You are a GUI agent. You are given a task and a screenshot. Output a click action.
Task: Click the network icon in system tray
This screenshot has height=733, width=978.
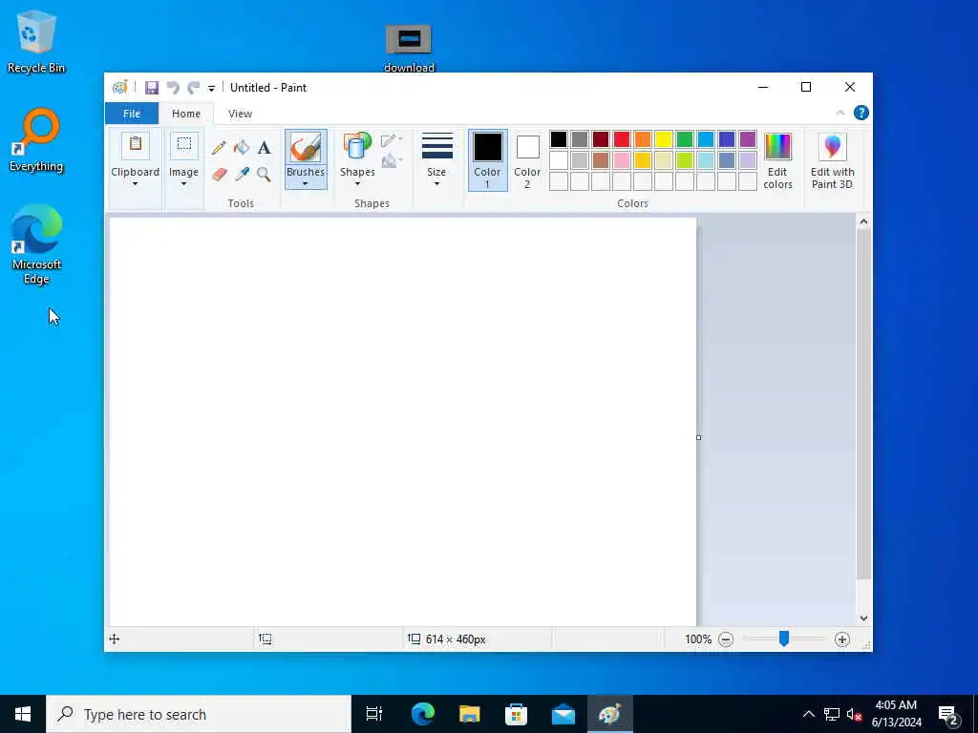[x=832, y=714]
